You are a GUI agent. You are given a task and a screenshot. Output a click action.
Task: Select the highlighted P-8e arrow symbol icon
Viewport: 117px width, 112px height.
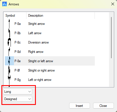[9, 61]
